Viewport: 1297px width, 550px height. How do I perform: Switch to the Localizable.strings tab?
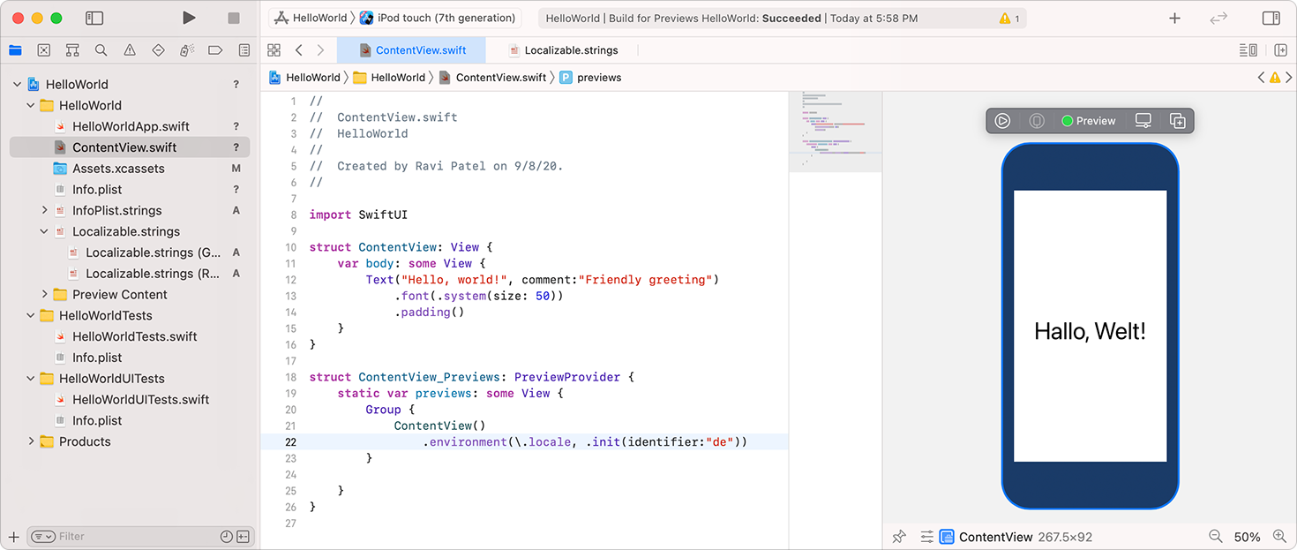(x=569, y=50)
